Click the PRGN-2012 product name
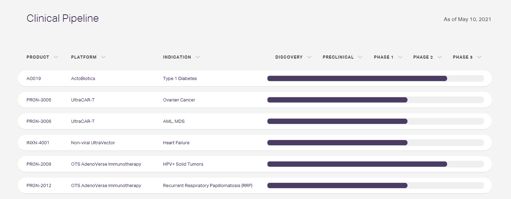The image size is (511, 199). tap(39, 186)
